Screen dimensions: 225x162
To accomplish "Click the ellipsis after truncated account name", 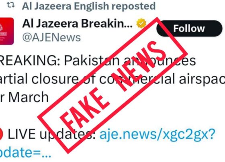I will tap(128, 26).
